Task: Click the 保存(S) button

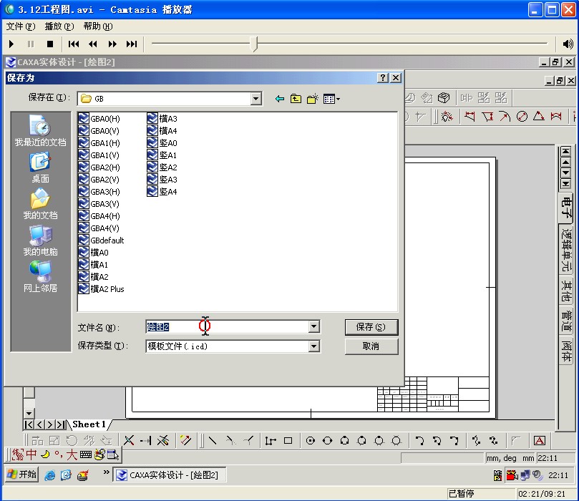Action: point(371,327)
